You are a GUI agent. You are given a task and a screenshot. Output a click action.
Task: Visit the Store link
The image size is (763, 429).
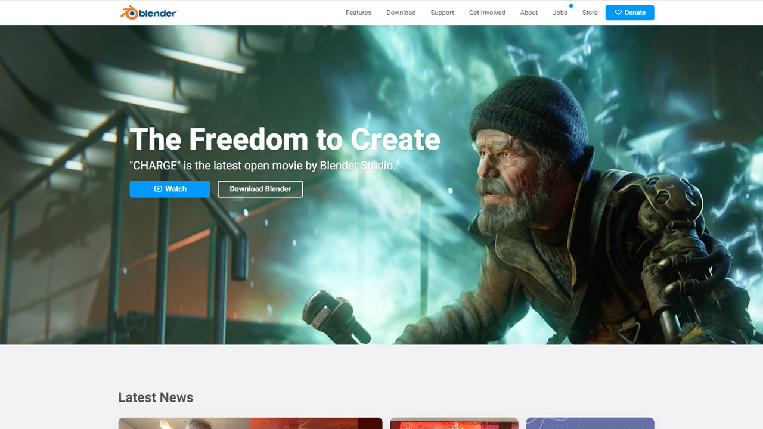590,13
